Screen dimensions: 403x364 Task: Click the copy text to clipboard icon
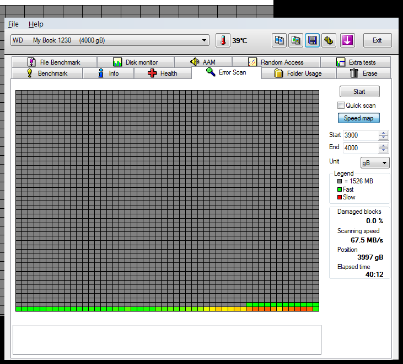coord(279,40)
